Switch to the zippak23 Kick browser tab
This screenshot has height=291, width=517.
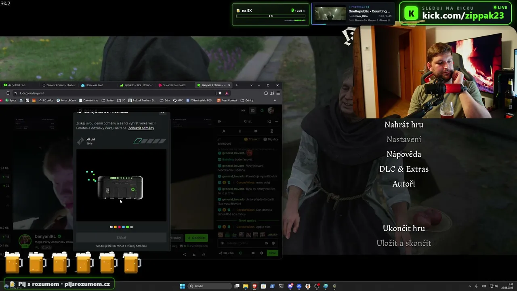137,85
